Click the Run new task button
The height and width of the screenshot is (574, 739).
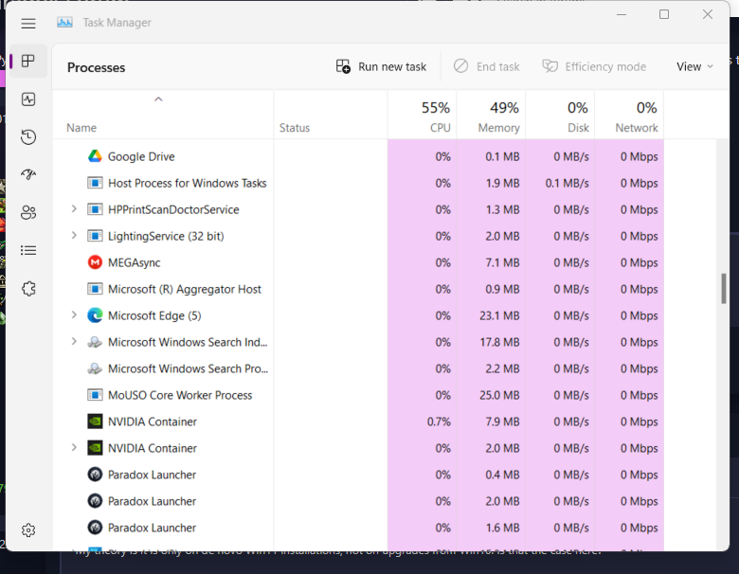pos(381,66)
